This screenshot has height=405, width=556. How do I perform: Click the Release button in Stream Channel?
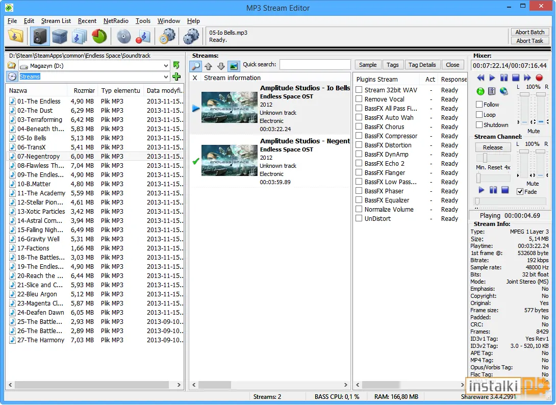pos(493,147)
